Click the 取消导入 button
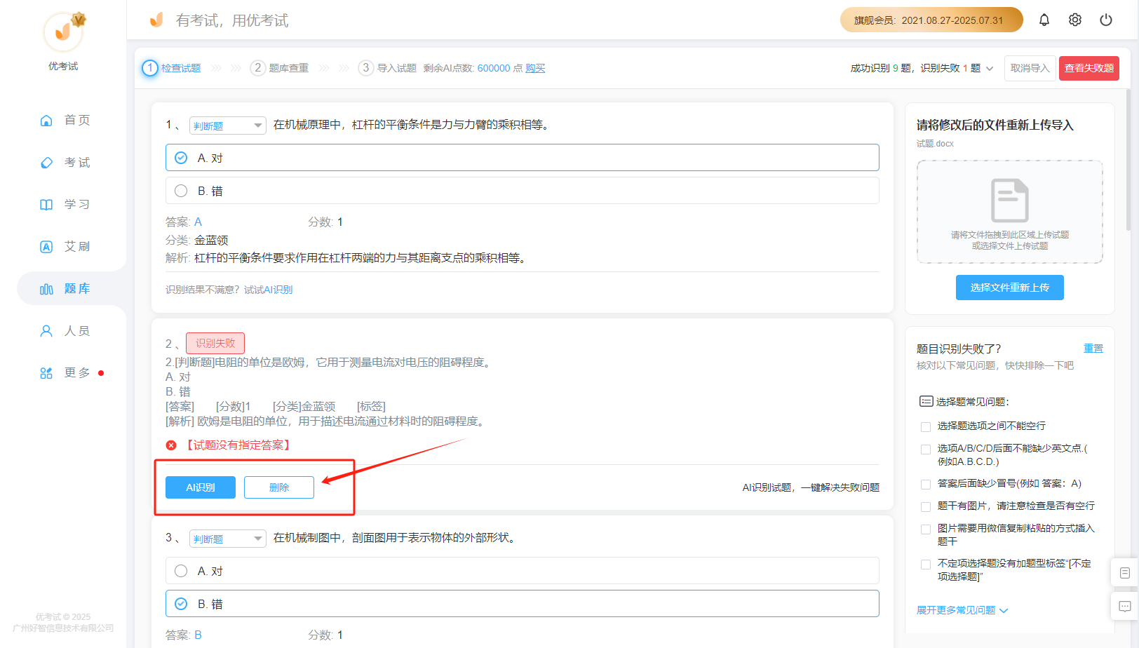 (x=1030, y=68)
